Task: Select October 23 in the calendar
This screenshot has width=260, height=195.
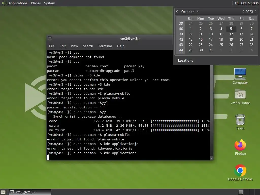Action: (201, 45)
